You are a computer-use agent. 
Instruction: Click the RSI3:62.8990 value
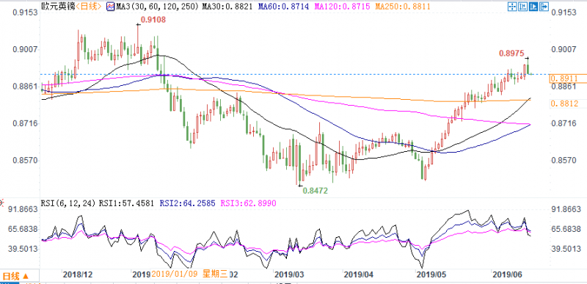248,203
